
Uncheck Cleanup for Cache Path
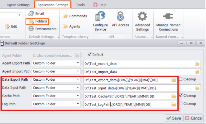tap(181, 95)
